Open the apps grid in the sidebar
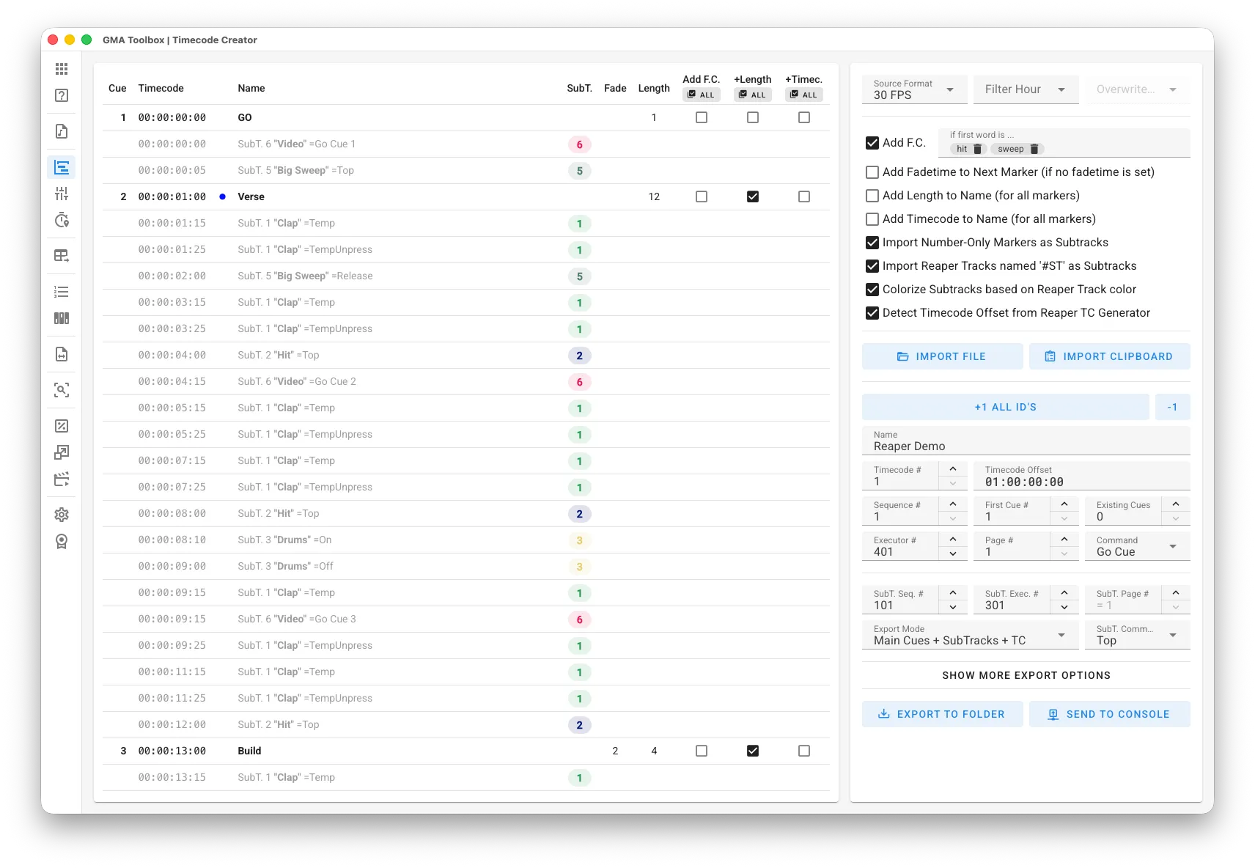The width and height of the screenshot is (1255, 868). [x=62, y=68]
